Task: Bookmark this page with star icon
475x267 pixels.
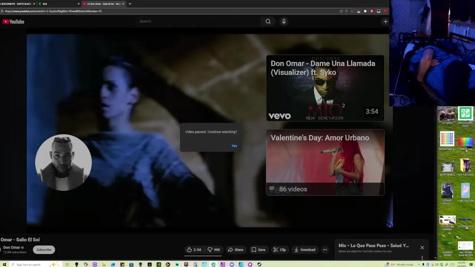Action: [352, 11]
